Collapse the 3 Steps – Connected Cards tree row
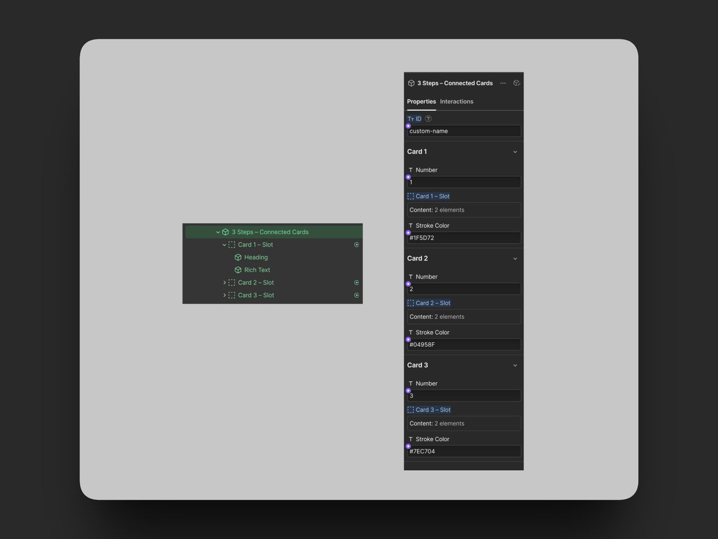The image size is (718, 539). [x=218, y=232]
